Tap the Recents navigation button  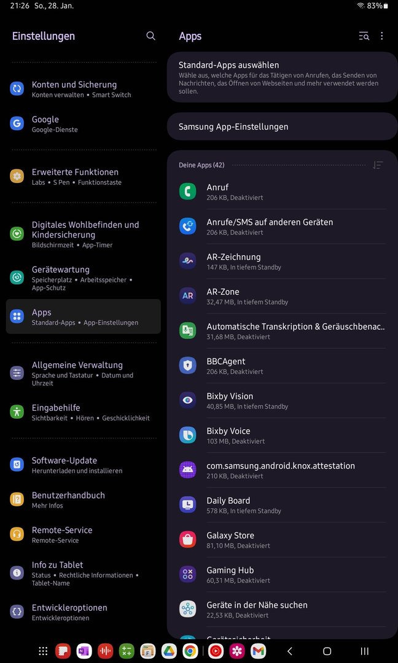[365, 651]
